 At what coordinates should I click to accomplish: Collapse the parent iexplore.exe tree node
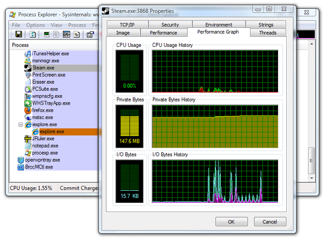[x=20, y=124]
